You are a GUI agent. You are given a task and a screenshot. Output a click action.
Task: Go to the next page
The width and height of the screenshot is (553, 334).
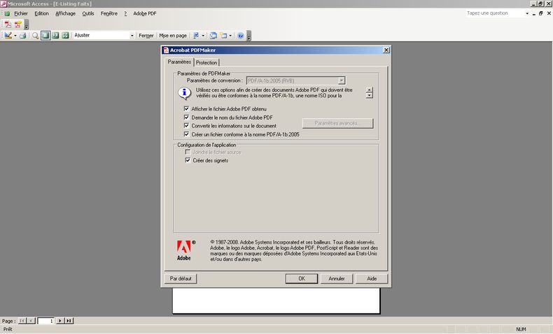[60, 321]
